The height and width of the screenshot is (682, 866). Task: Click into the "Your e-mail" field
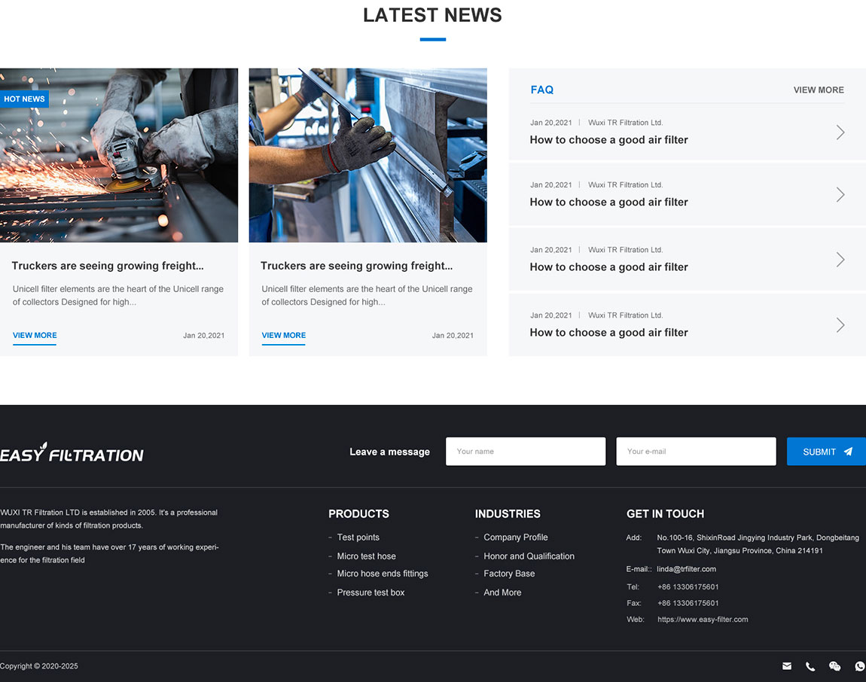click(x=696, y=452)
